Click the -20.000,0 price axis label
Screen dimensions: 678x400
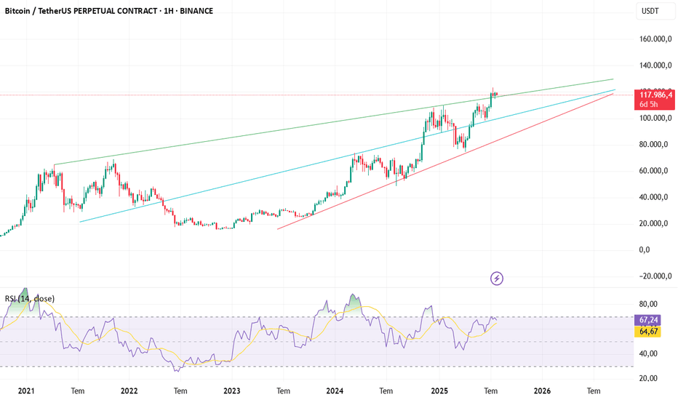[x=655, y=276]
